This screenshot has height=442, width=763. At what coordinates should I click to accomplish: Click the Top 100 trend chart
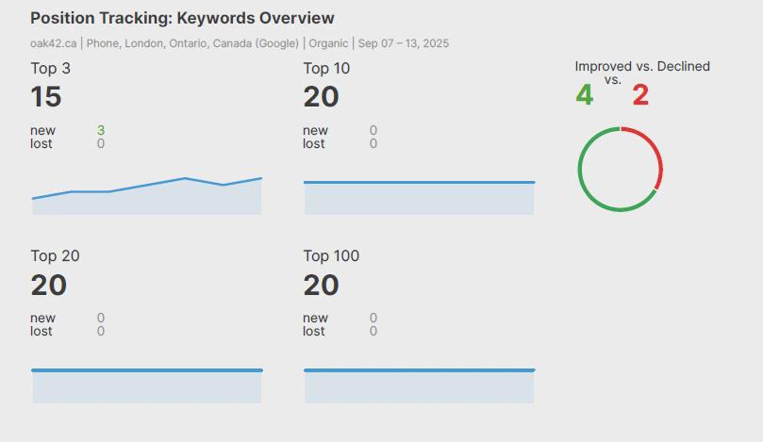pos(419,385)
